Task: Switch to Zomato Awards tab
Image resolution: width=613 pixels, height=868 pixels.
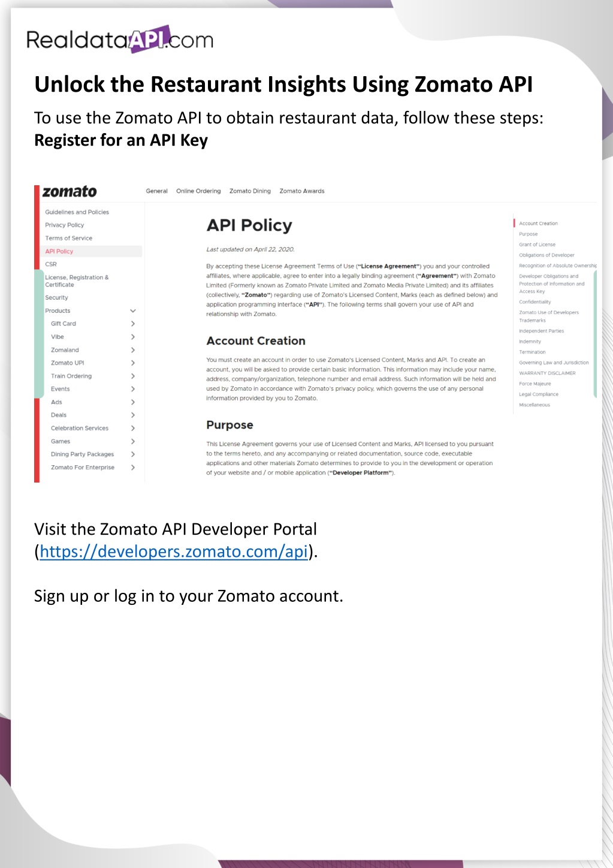Action: point(302,191)
